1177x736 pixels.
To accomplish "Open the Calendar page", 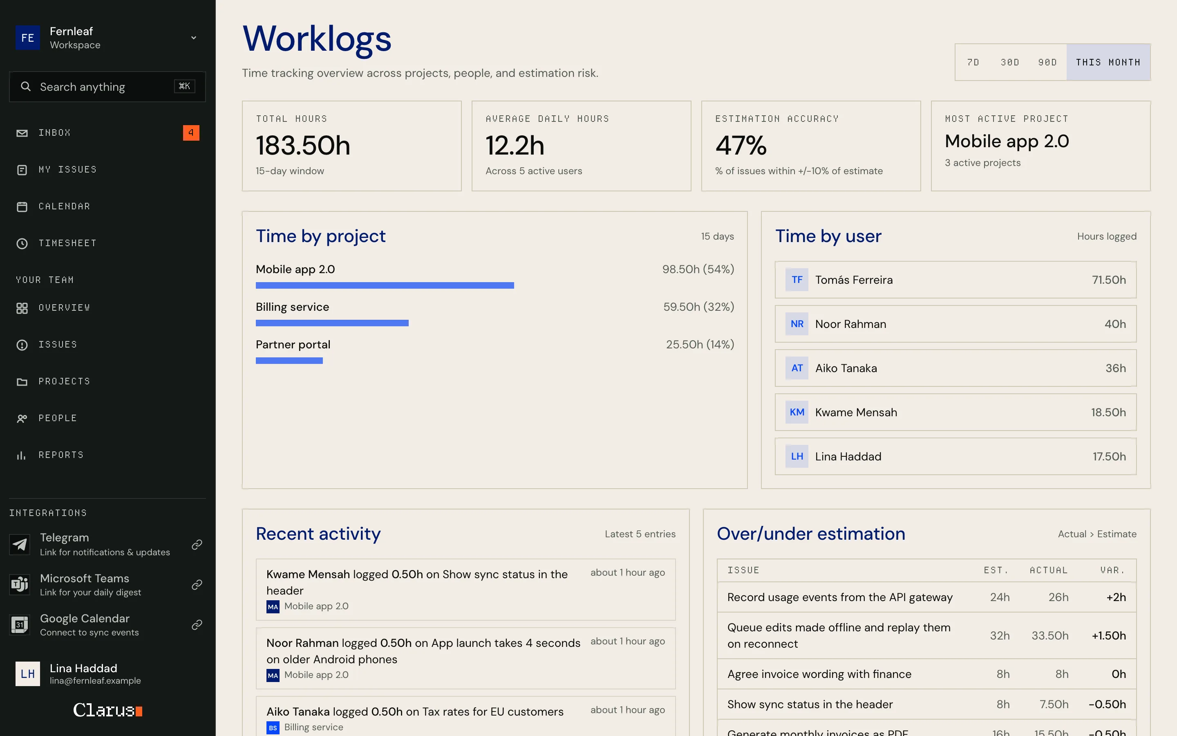I will (x=107, y=206).
